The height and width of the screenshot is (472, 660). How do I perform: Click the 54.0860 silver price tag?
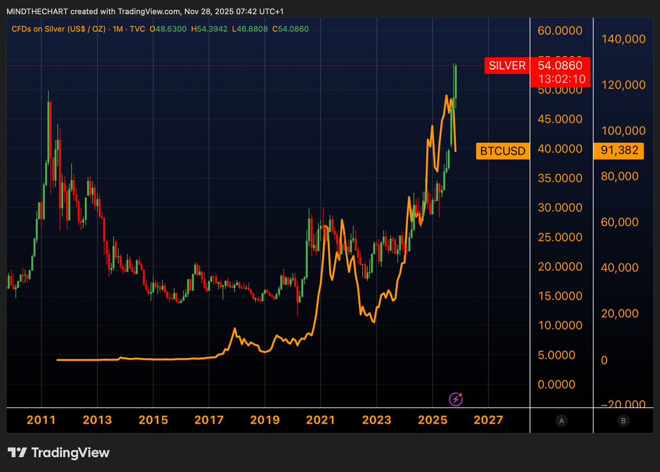point(560,65)
